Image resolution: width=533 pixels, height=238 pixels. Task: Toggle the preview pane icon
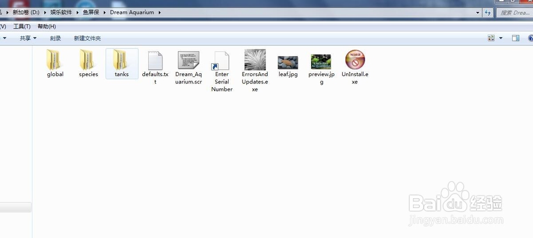click(515, 38)
